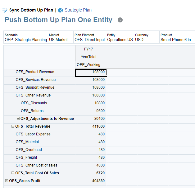
Task: Select the OFS_Returns value 9600
Action: pyautogui.click(x=91, y=112)
